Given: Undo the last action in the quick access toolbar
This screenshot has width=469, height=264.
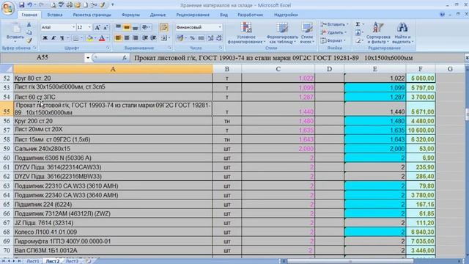Looking at the screenshot, I should point(29,5).
